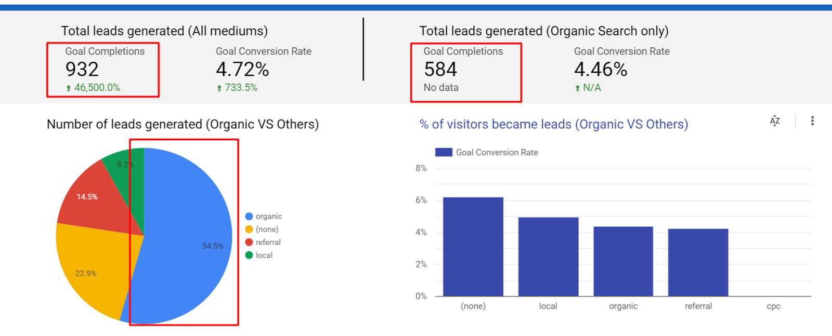832x336 pixels.
Task: Click the 2% y-axis label
Action: (x=421, y=264)
